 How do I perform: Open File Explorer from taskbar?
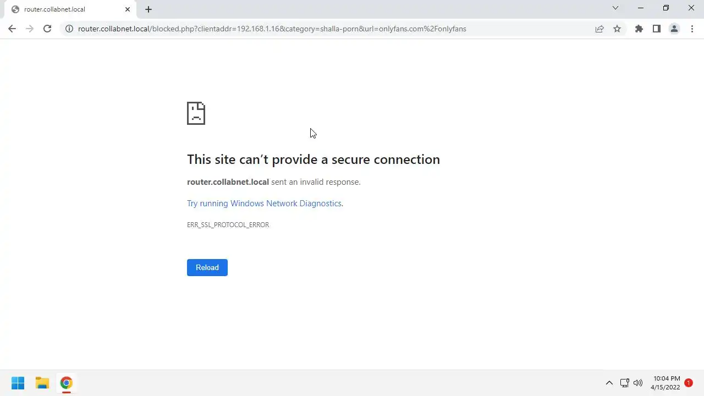point(42,383)
